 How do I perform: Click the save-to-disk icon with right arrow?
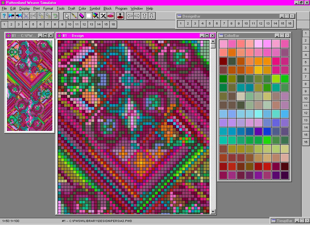coord(12,16)
